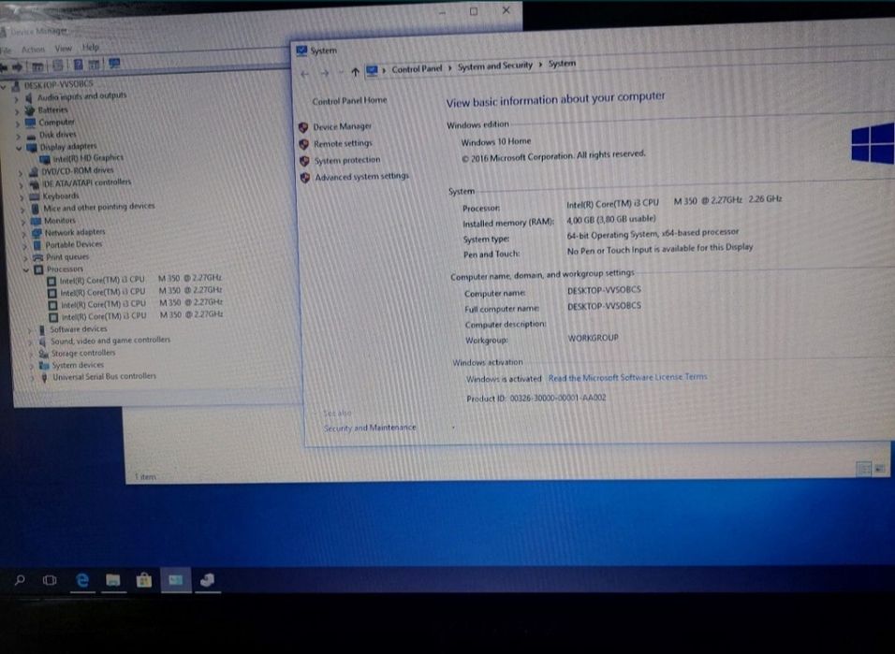The height and width of the screenshot is (654, 895).
Task: Select Portable Devices category
Action: click(x=74, y=244)
